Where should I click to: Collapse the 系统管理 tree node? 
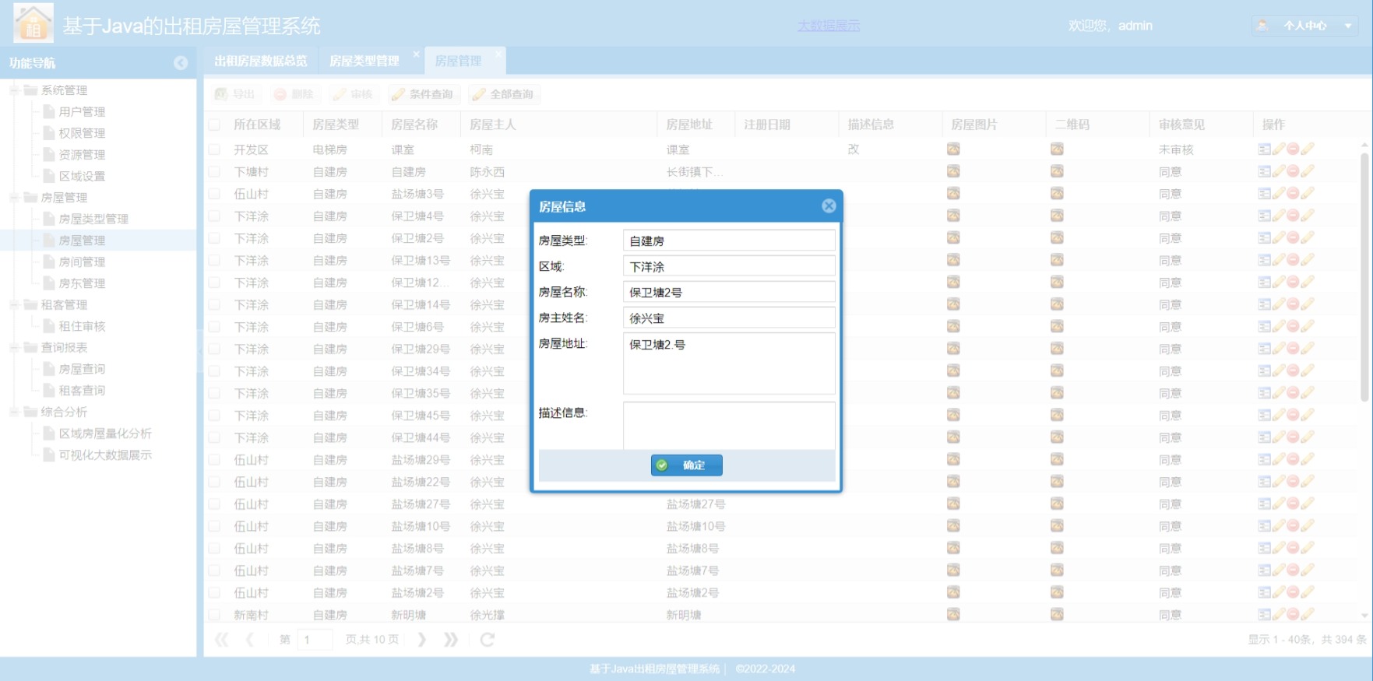coord(14,90)
